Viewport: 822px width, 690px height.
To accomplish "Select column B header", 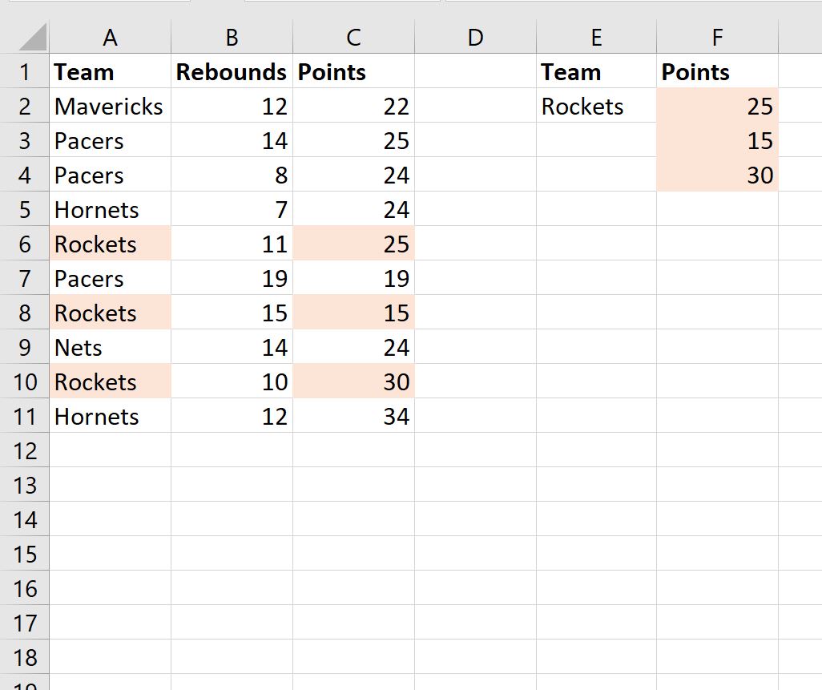I will [232, 38].
